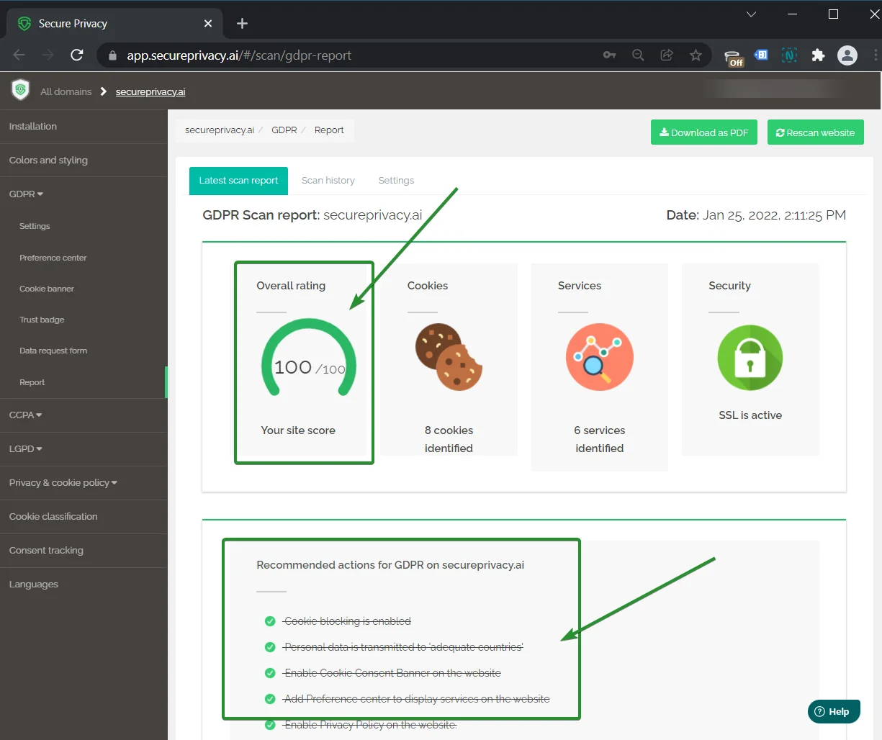
Task: Open the Settings tab in the report view
Action: tap(395, 180)
